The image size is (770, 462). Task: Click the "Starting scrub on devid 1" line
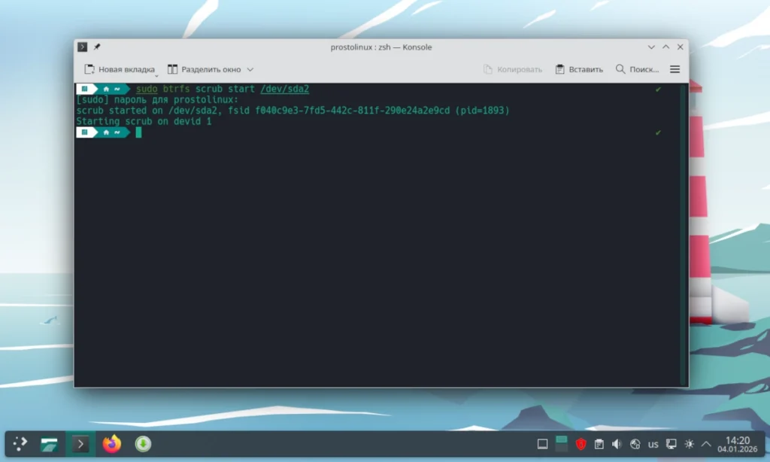tap(144, 121)
